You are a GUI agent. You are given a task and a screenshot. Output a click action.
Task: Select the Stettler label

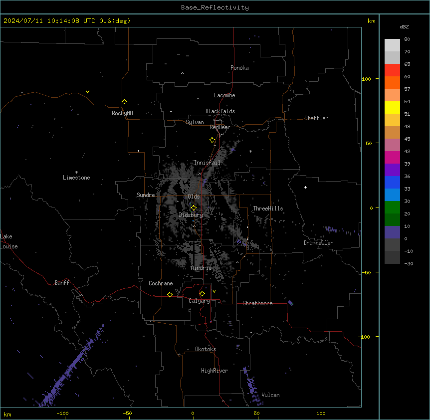(x=316, y=118)
